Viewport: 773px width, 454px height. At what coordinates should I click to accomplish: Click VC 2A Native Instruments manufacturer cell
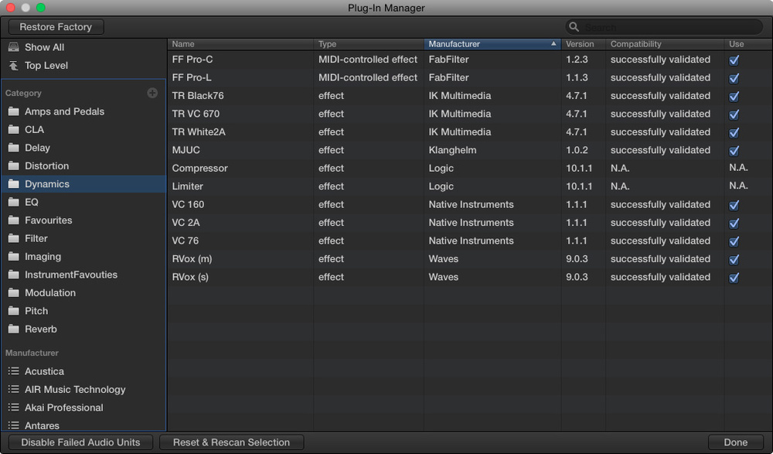pos(471,223)
